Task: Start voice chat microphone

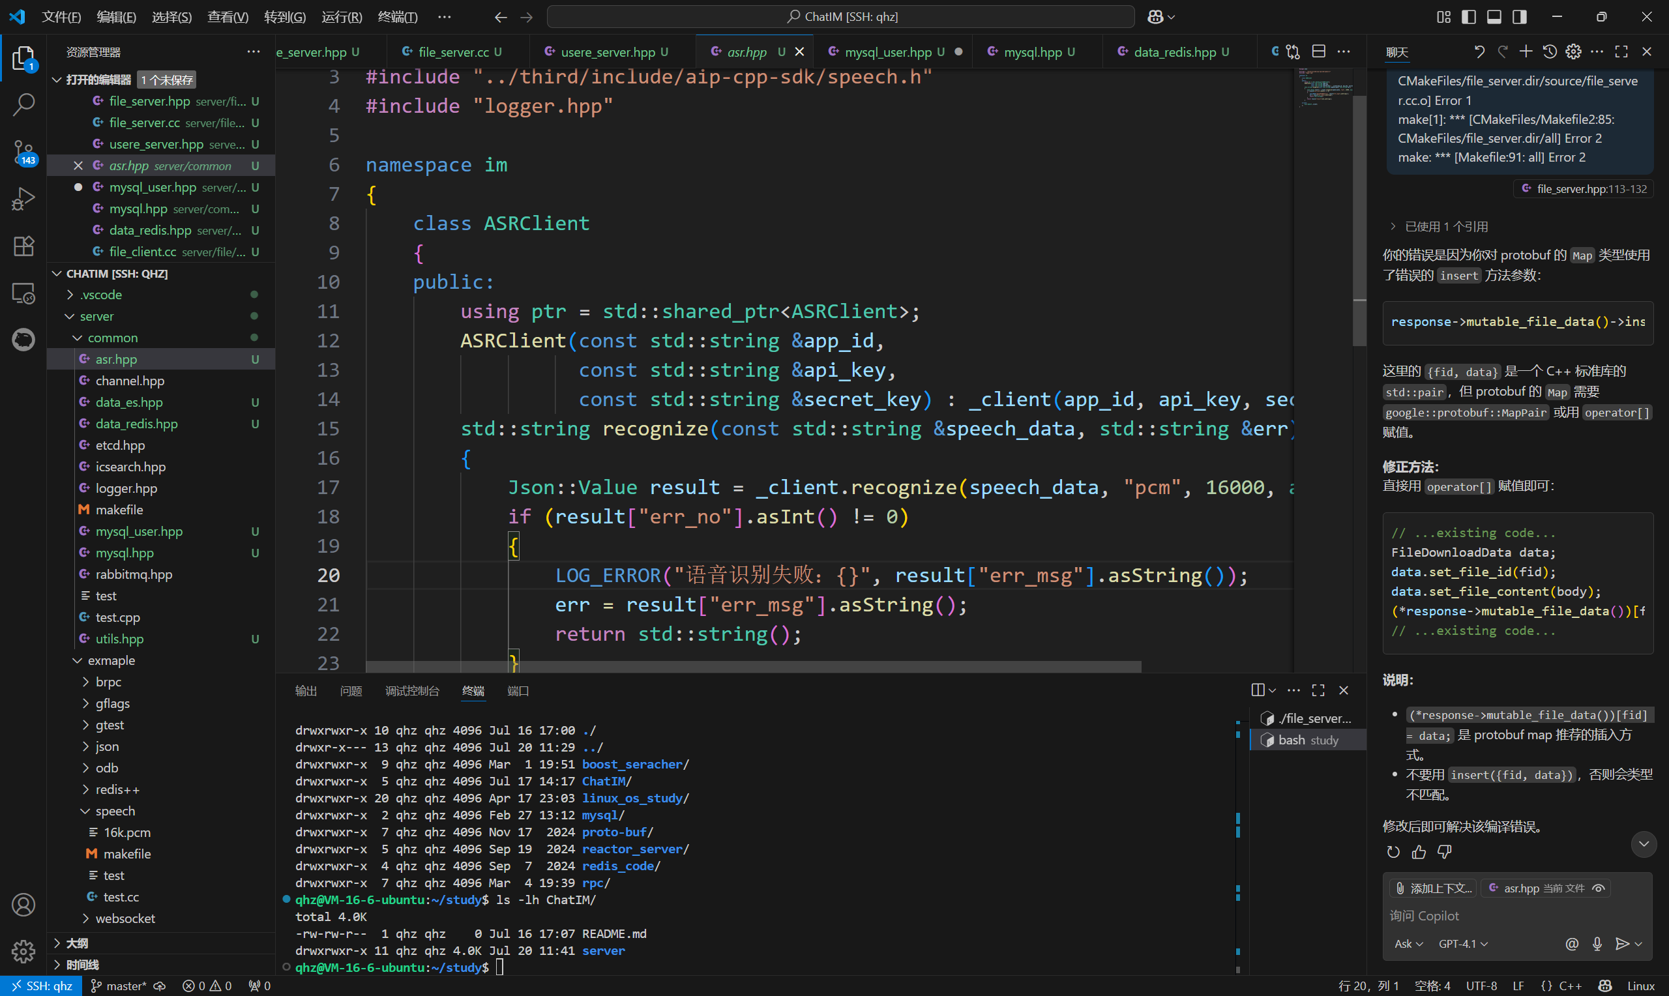Action: [1597, 944]
